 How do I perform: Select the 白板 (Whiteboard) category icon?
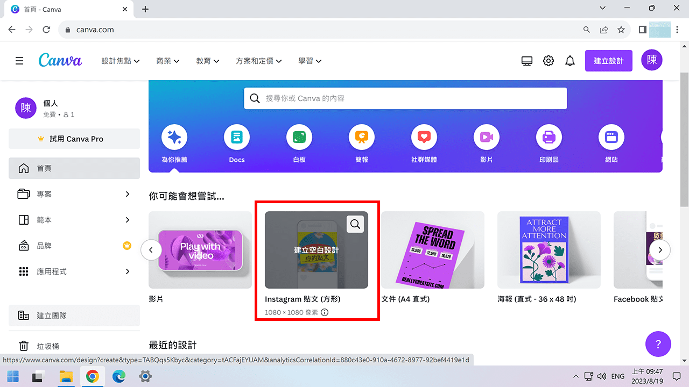[x=299, y=137]
